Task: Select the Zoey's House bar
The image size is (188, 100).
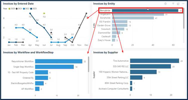Action: click(113, 40)
